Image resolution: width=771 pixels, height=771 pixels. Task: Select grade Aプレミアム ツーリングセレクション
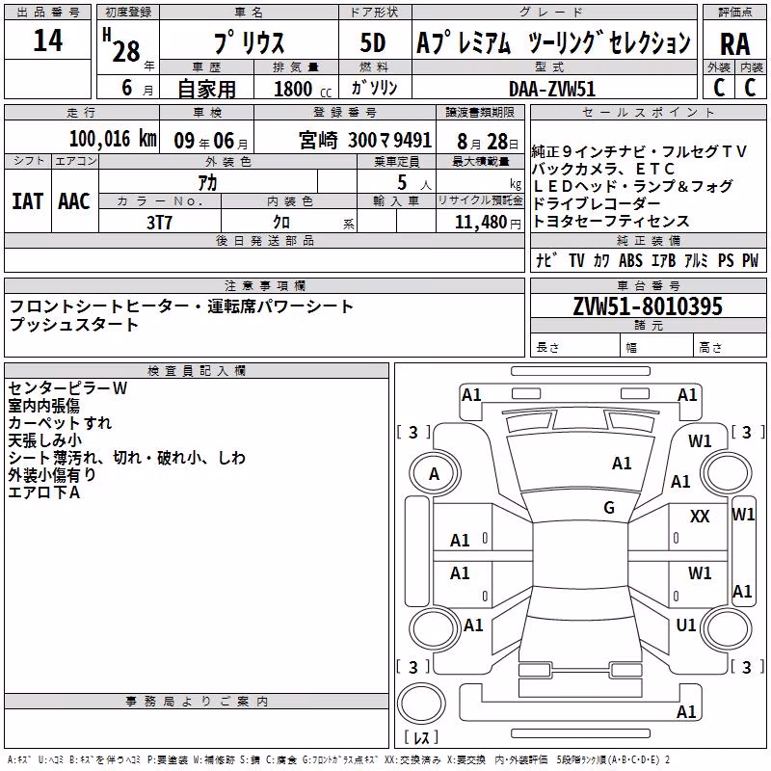(x=553, y=41)
